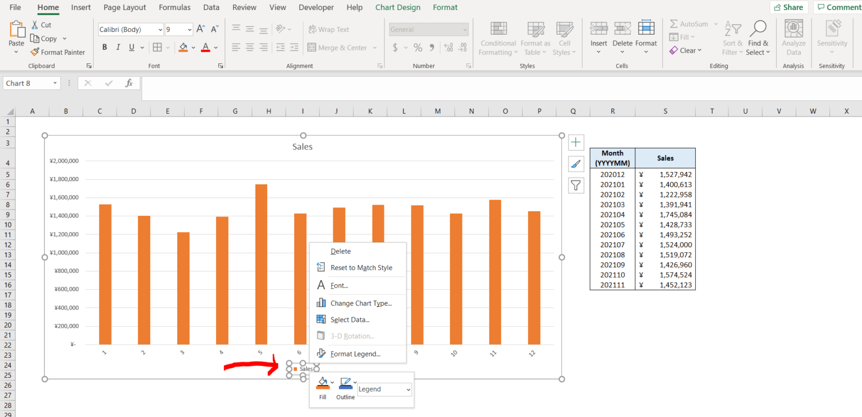862x417 pixels.
Task: Click the Share button
Action: click(789, 7)
